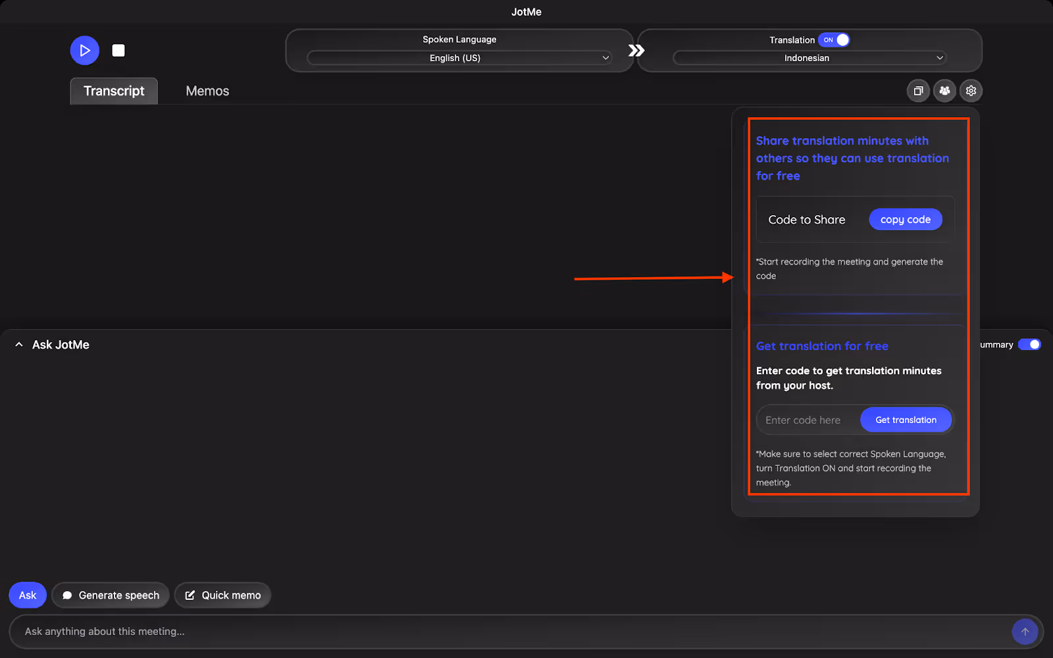Toggle the summary switch
The height and width of the screenshot is (658, 1053).
coord(1029,345)
